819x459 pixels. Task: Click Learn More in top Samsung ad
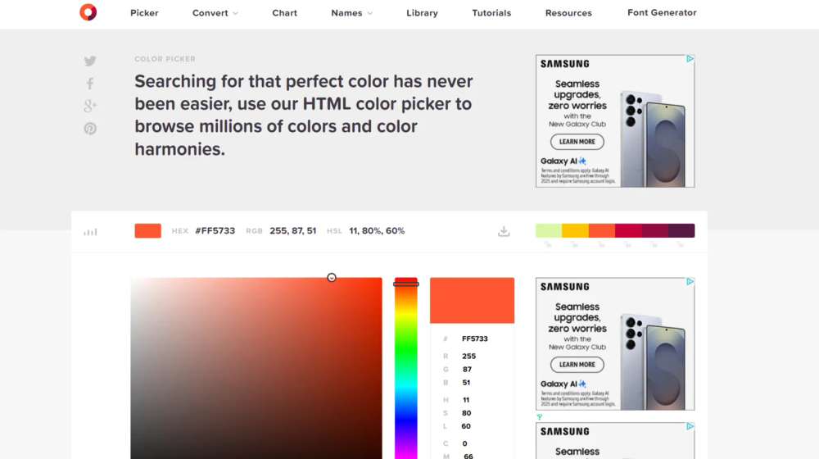577,142
